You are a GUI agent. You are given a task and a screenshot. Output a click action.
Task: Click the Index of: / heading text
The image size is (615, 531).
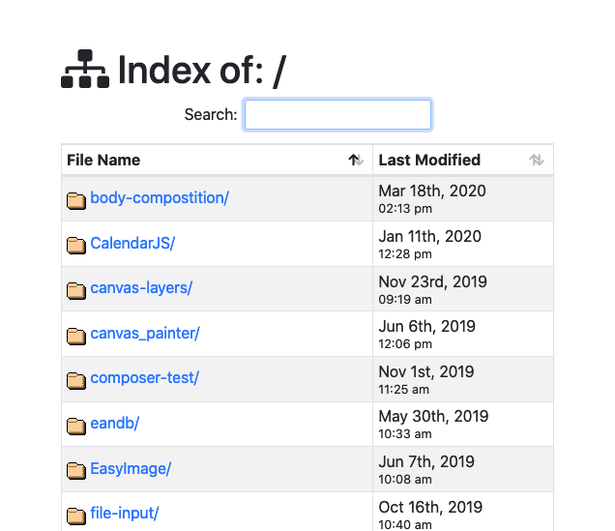point(202,71)
